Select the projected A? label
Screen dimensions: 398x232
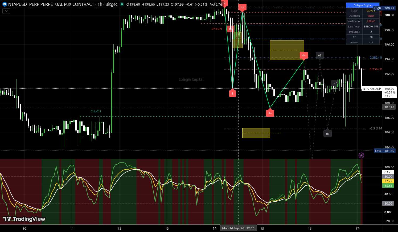click(320, 56)
